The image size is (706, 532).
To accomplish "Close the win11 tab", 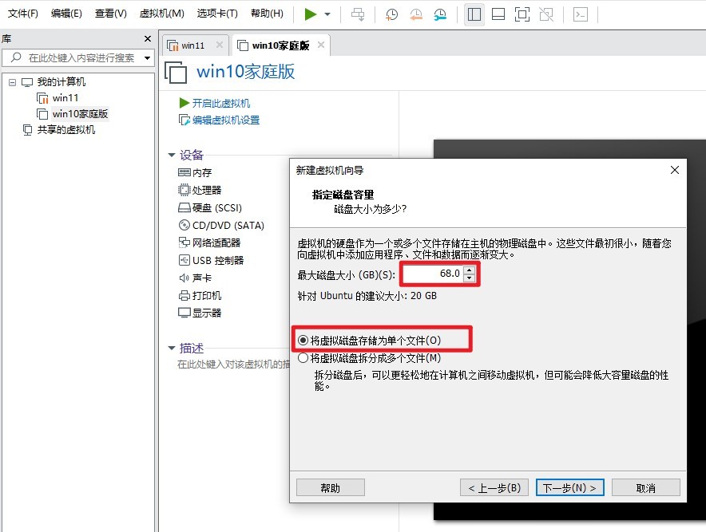I will coord(220,45).
